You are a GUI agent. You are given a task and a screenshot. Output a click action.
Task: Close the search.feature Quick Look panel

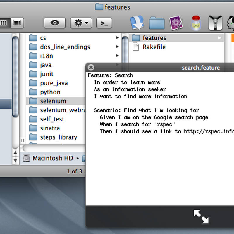(x=91, y=68)
